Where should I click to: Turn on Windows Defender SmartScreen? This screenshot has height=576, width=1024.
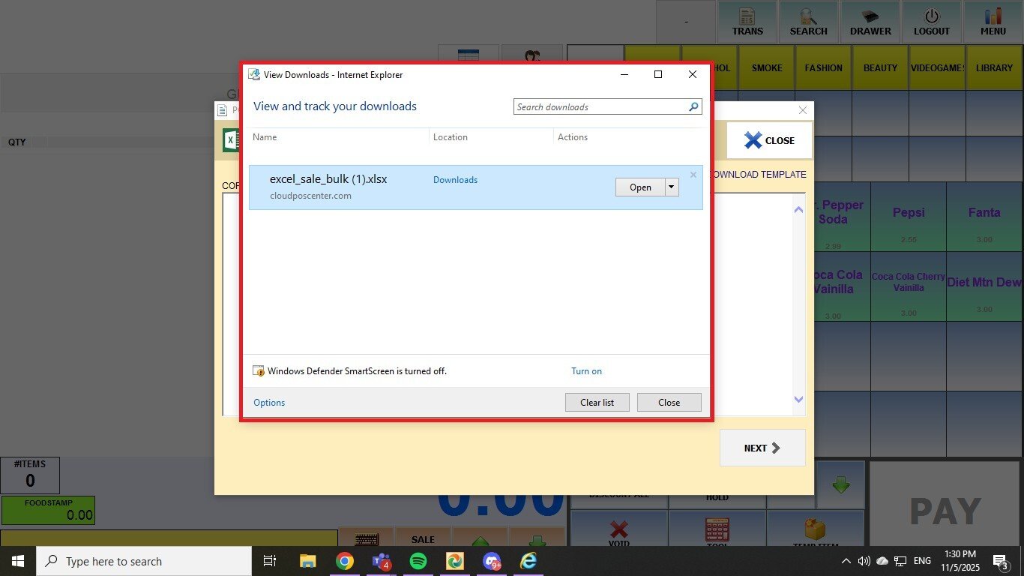coord(586,371)
